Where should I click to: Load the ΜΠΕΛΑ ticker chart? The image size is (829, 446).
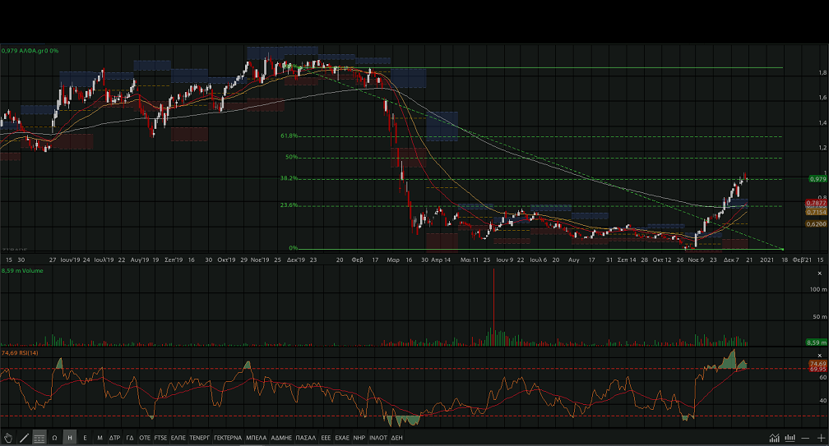(256, 438)
